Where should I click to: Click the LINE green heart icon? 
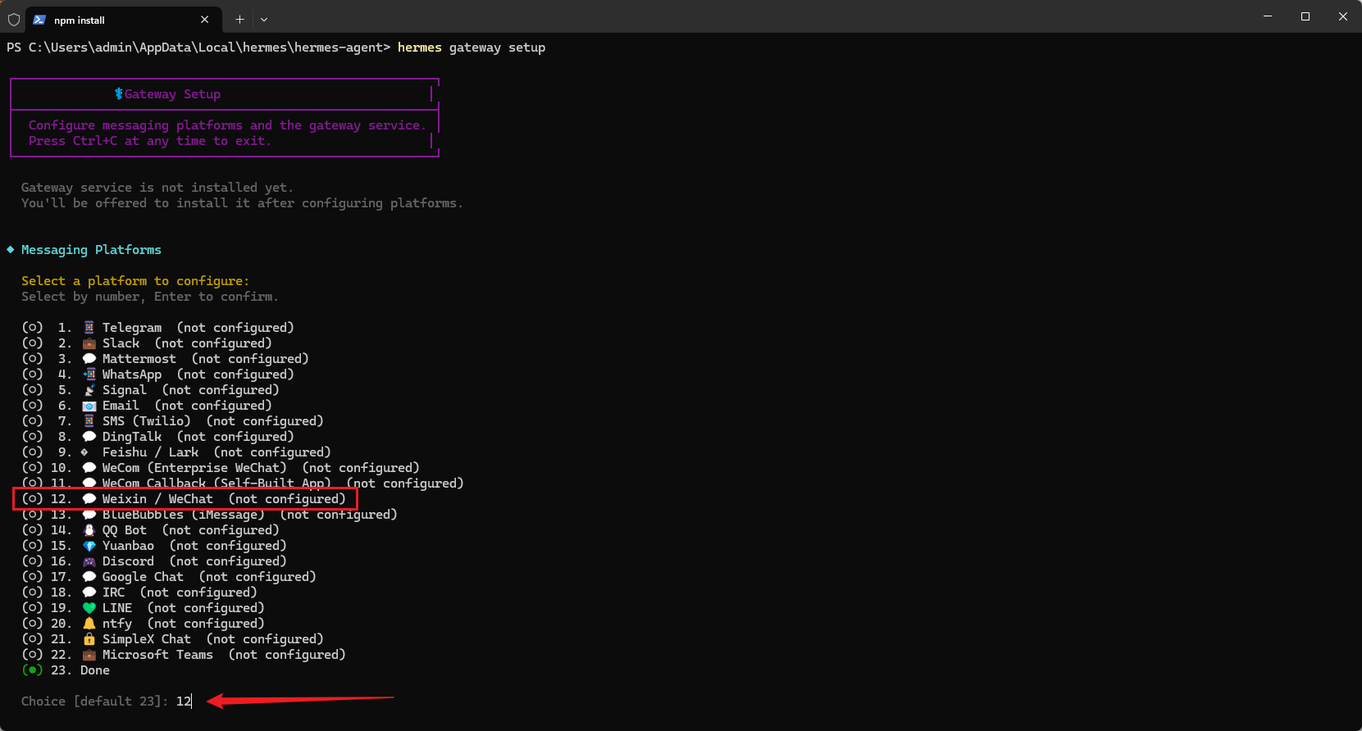coord(89,608)
